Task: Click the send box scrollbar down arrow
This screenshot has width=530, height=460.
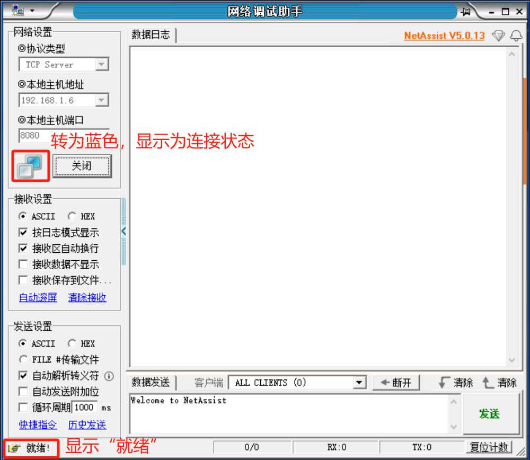Action: click(454, 427)
